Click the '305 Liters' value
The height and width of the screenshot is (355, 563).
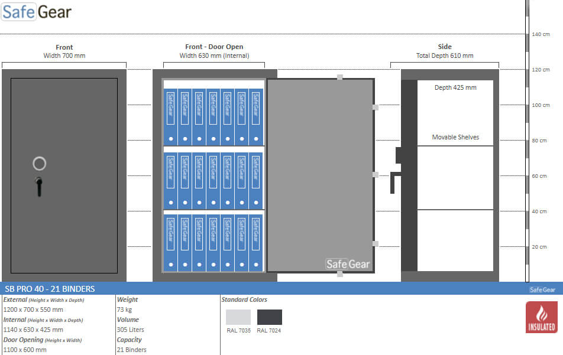(x=130, y=330)
